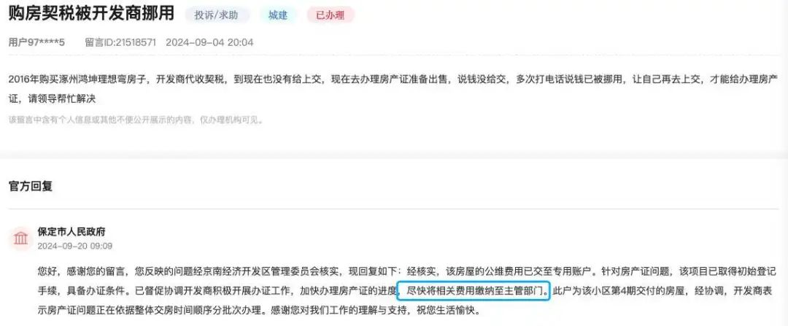Image resolution: width=788 pixels, height=326 pixels.
Task: Click the reply opening line 您好，感谢您的留言
Action: click(84, 272)
